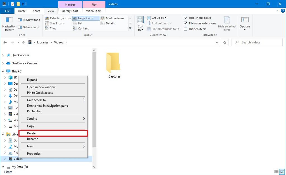This screenshot has width=286, height=175.
Task: Click the Refresh button
Action: 225,42
